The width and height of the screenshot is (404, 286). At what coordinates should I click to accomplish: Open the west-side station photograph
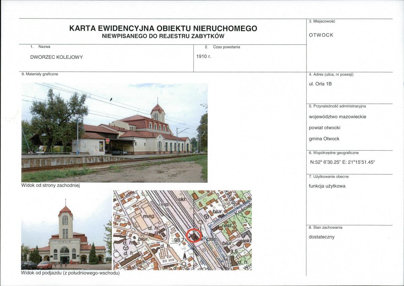pyautogui.click(x=115, y=133)
